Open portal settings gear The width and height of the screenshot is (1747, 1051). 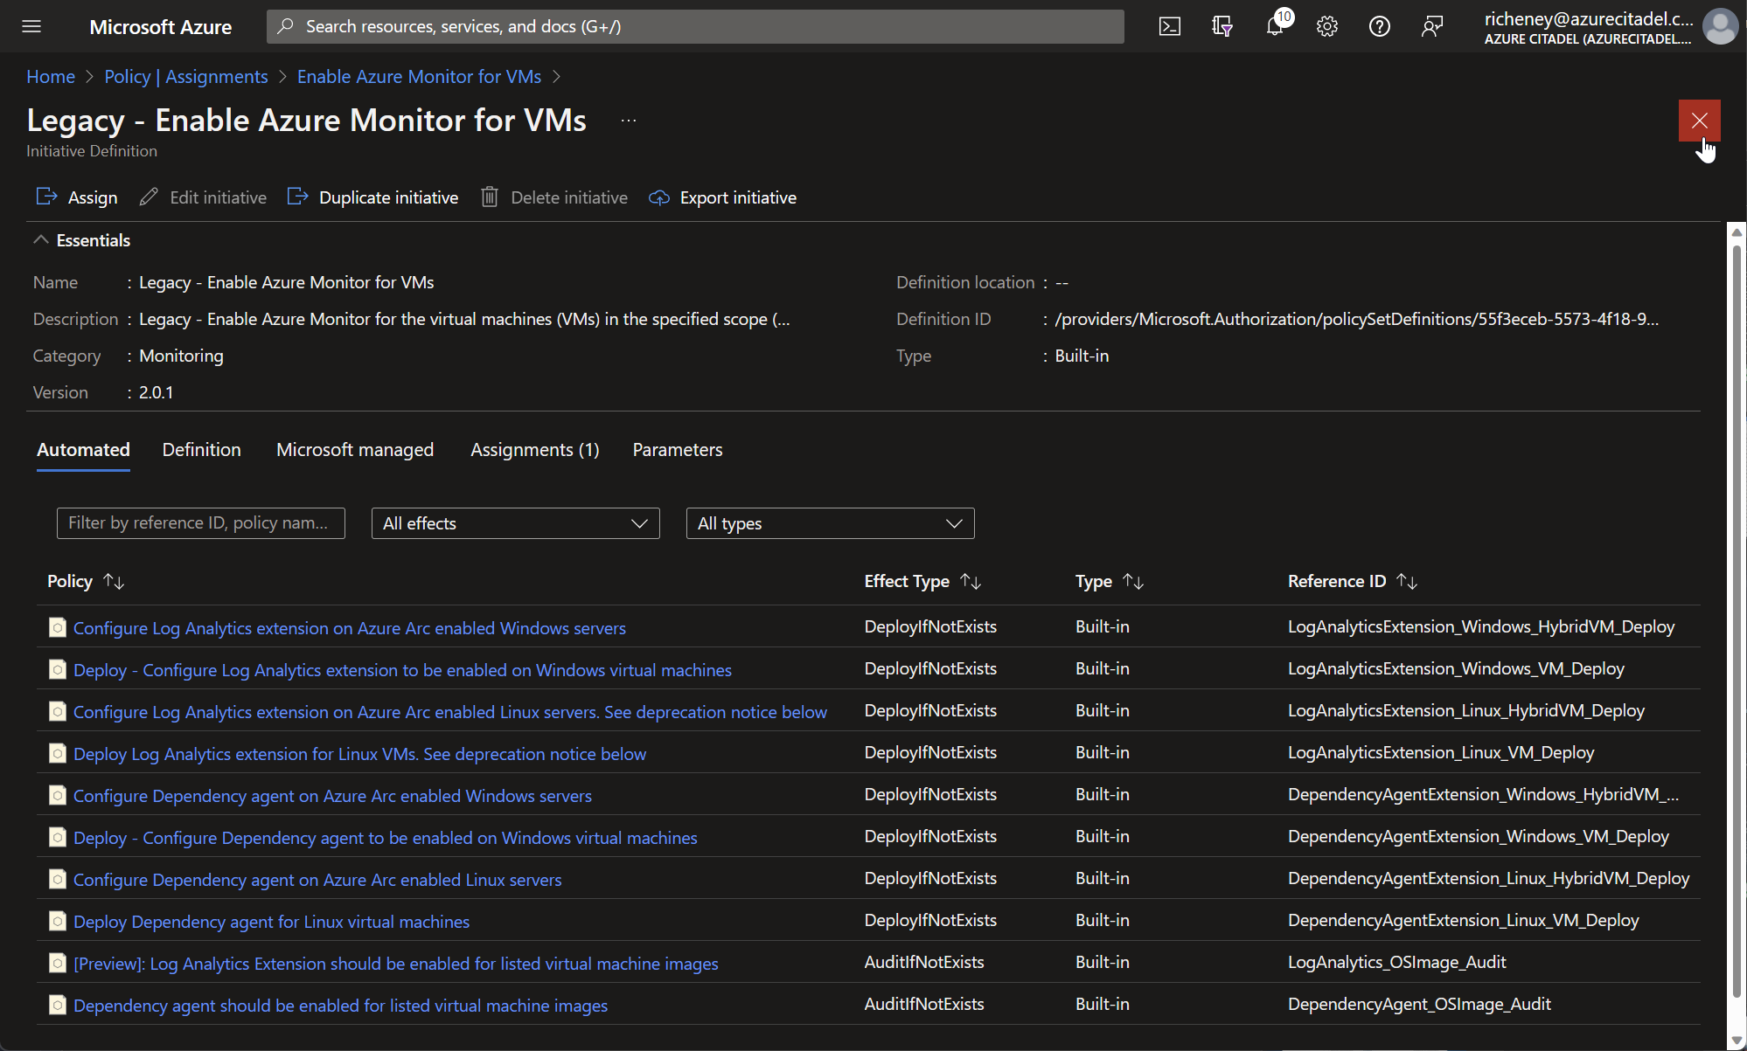pyautogui.click(x=1327, y=26)
